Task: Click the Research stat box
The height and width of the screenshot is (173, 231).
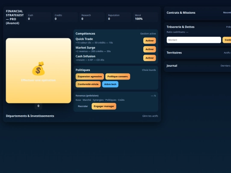Action: [x=92, y=17]
